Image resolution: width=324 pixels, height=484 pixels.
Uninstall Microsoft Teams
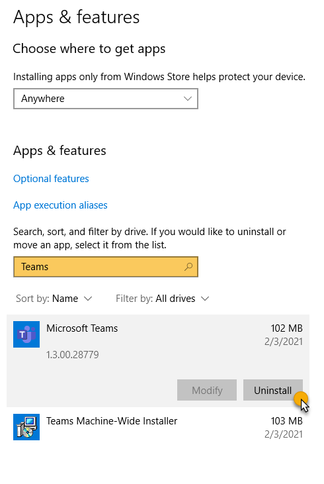pyautogui.click(x=273, y=390)
